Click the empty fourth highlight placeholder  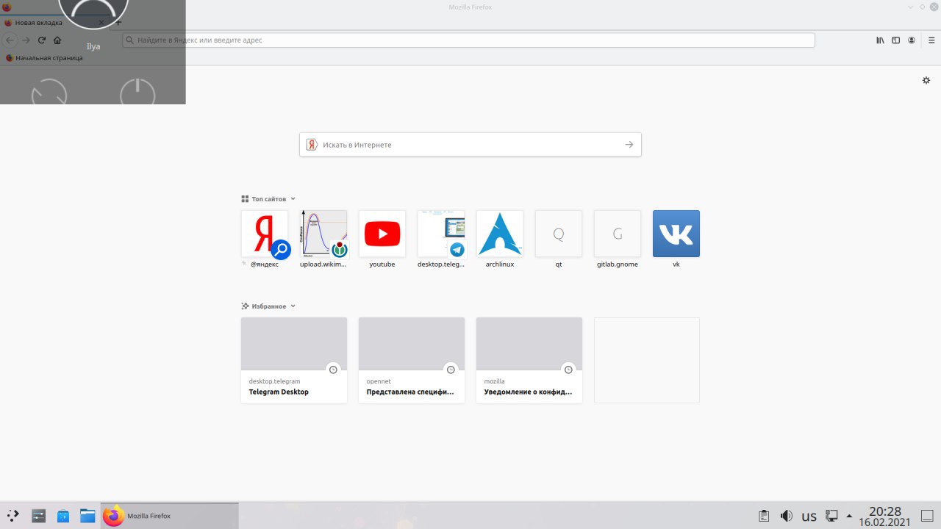point(647,360)
